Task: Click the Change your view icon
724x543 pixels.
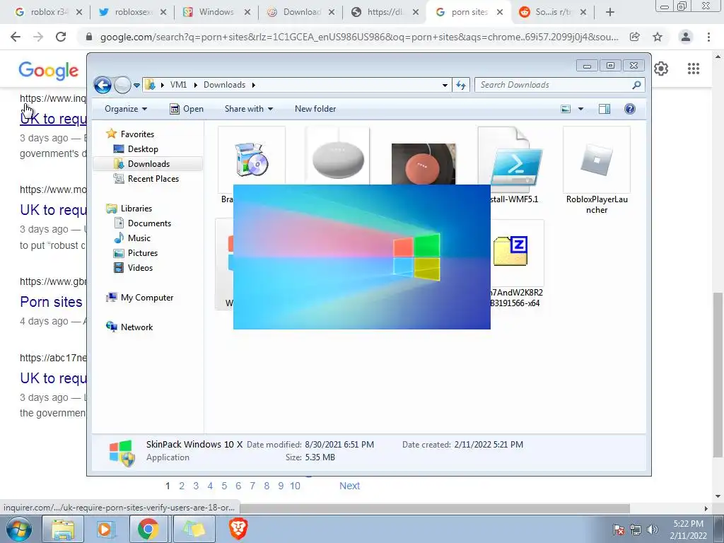Action: [566, 109]
